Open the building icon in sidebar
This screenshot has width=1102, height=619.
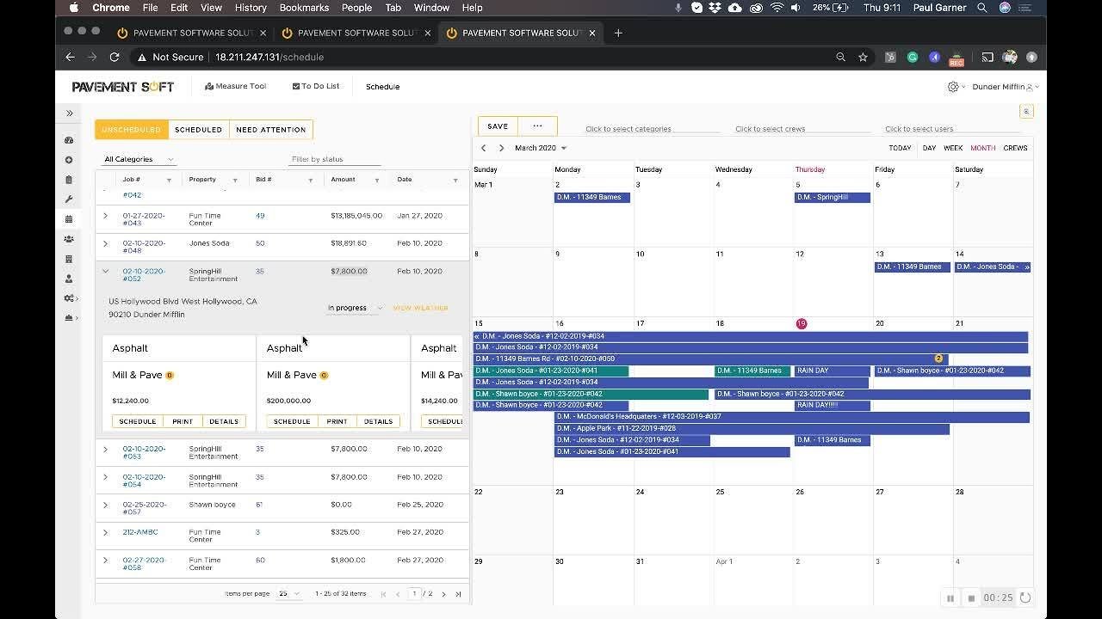[x=69, y=259]
